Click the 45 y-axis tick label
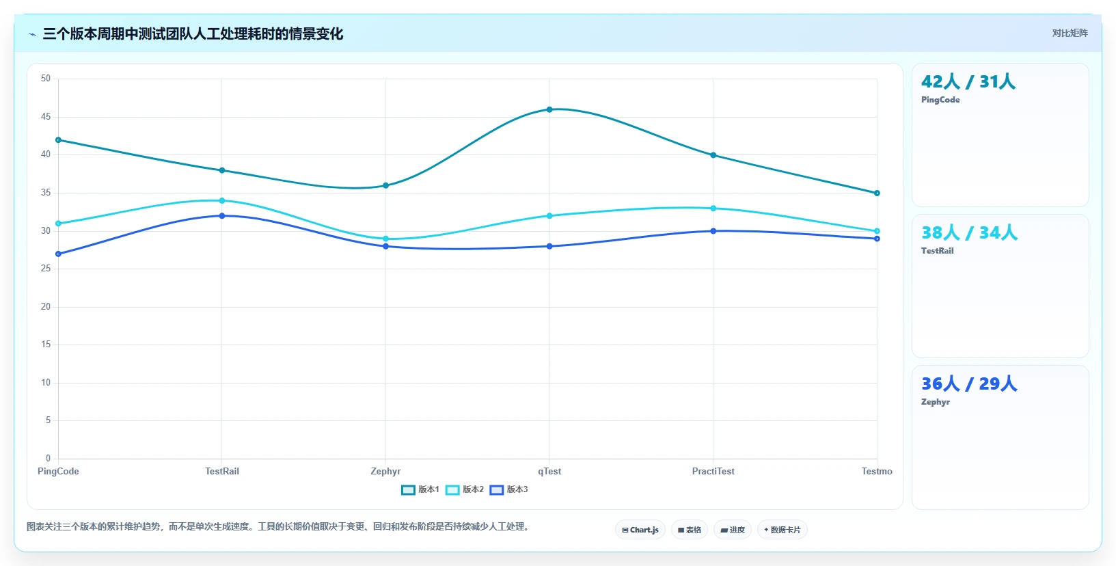 pos(46,117)
